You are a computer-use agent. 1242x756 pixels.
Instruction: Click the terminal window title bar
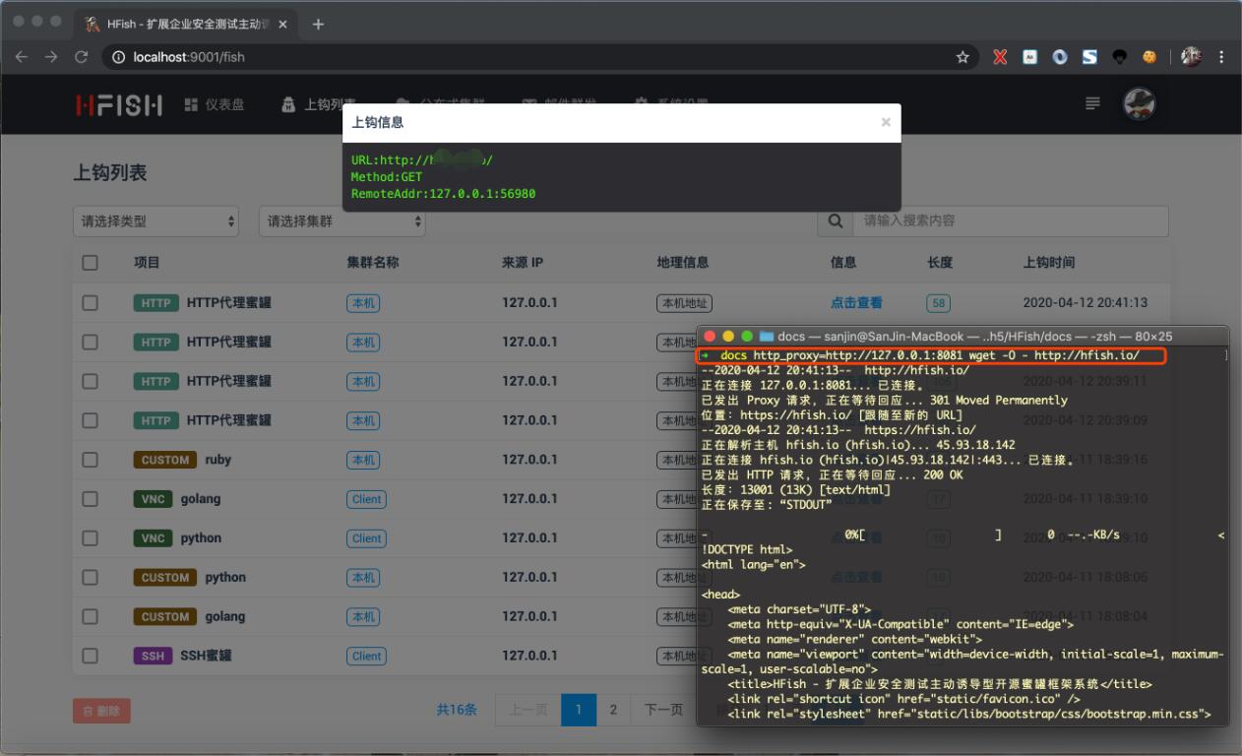[x=963, y=336]
